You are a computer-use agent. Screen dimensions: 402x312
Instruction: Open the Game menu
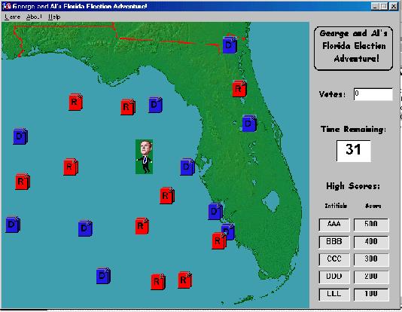(12, 17)
